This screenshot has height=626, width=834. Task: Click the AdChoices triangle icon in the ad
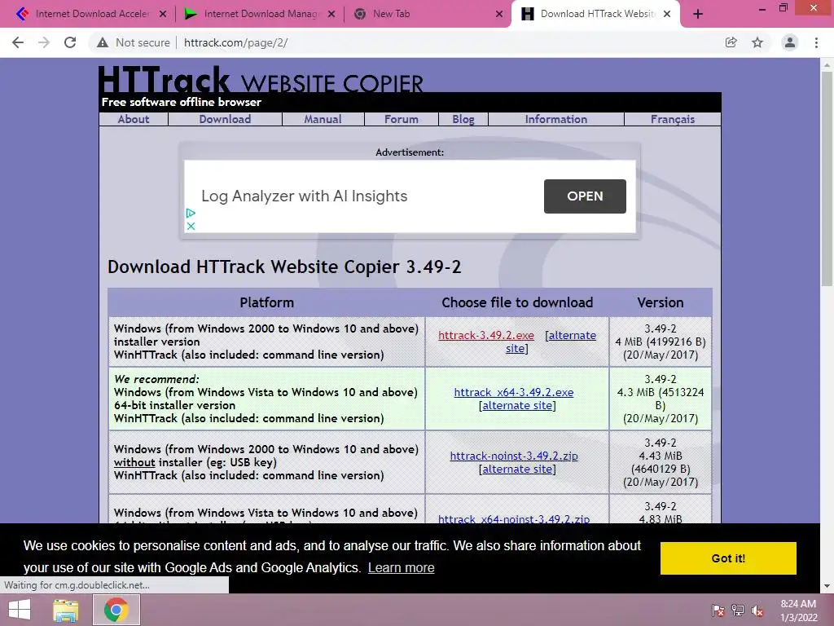[191, 213]
